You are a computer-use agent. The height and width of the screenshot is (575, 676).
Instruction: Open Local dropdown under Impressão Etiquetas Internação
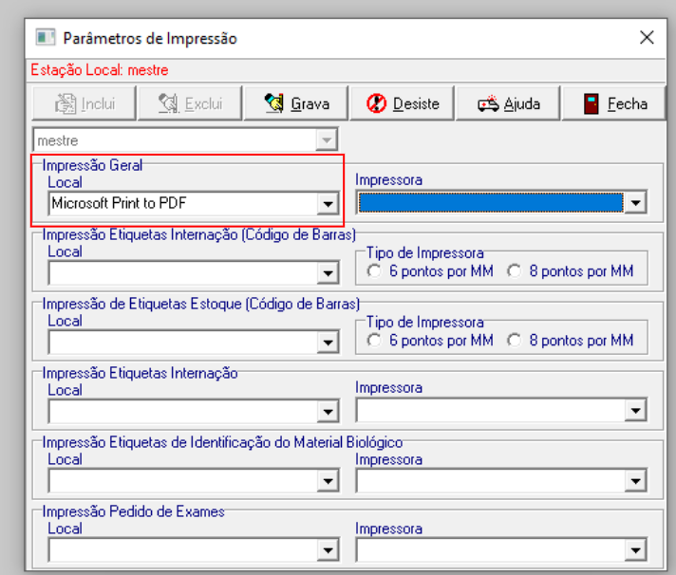[328, 412]
